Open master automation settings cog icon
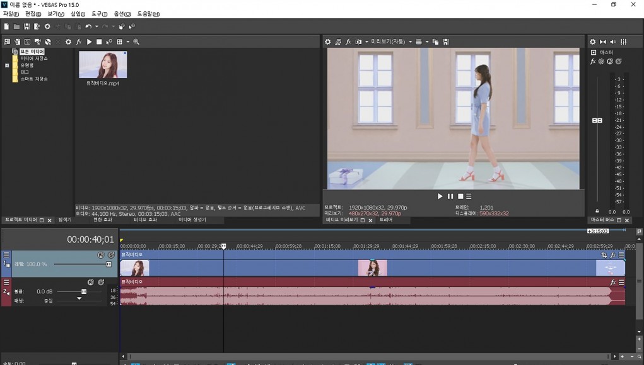Viewport: 644px width, 365px height. [x=601, y=62]
